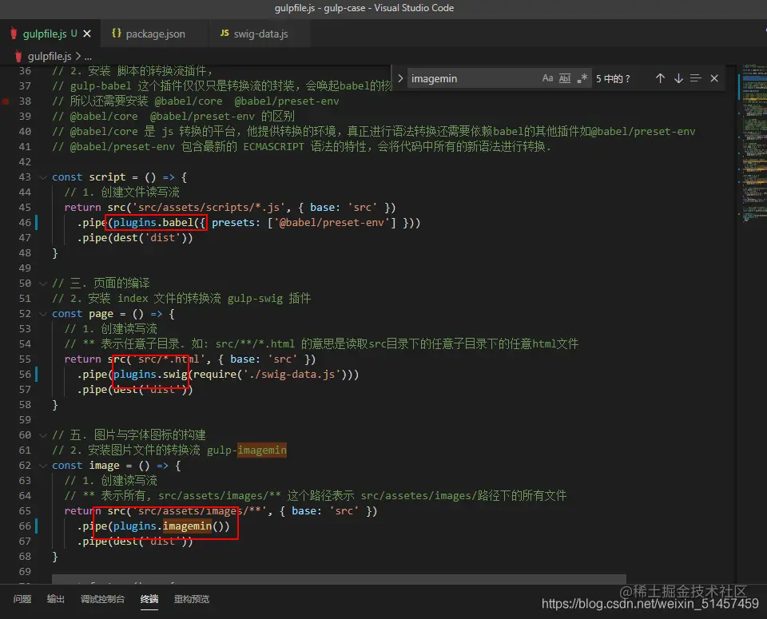767x619 pixels.
Task: Close the find widget
Action: 714,78
